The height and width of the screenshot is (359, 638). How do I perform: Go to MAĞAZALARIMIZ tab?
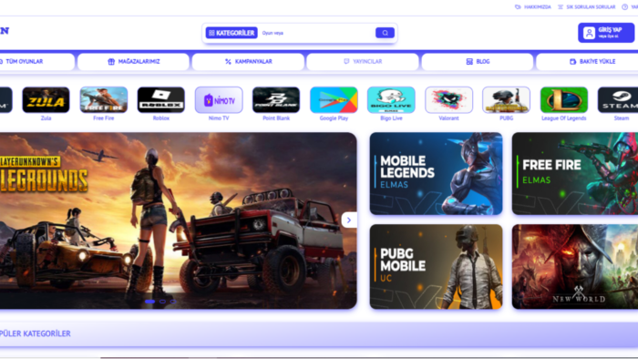[133, 61]
